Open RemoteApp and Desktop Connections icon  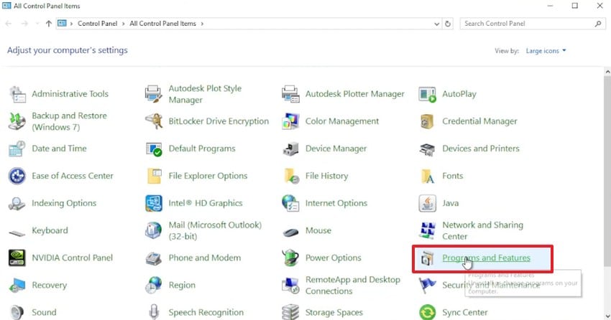pos(290,286)
